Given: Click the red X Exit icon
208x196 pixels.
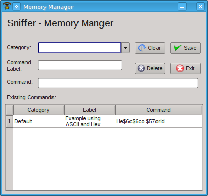Looking at the screenshot, I should click(x=180, y=68).
